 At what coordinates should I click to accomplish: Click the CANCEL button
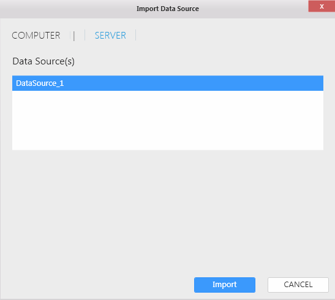(298, 285)
